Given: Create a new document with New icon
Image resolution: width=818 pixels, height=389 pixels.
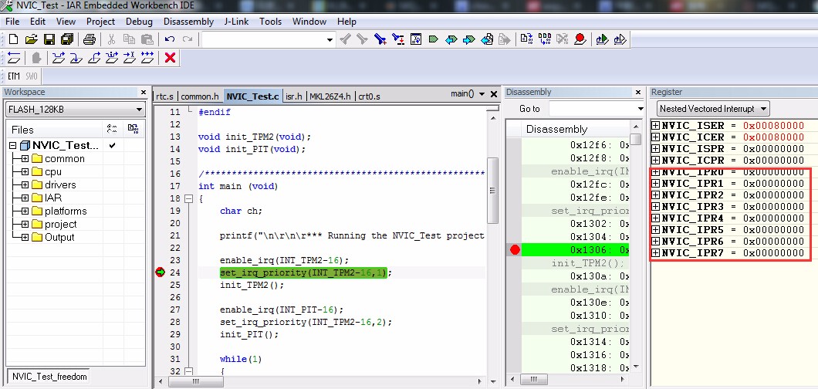Looking at the screenshot, I should (x=14, y=39).
